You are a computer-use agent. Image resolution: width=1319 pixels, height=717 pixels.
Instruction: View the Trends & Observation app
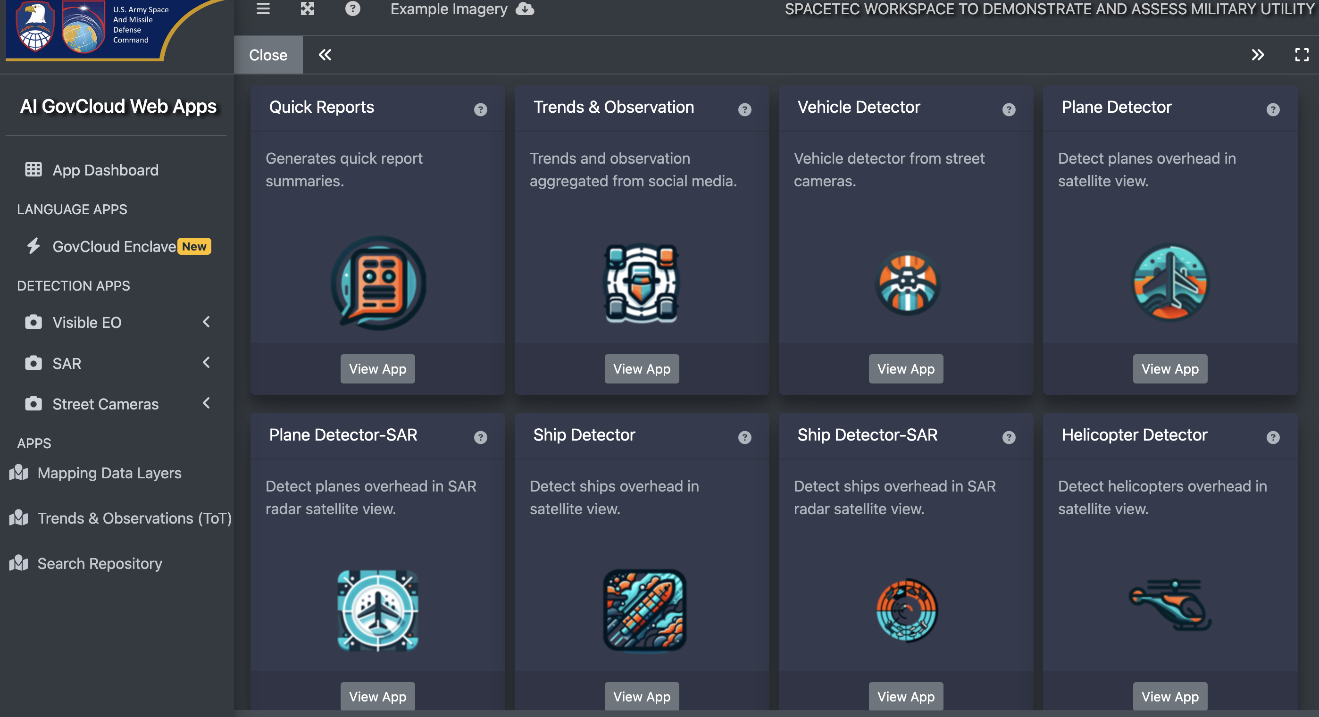point(642,369)
